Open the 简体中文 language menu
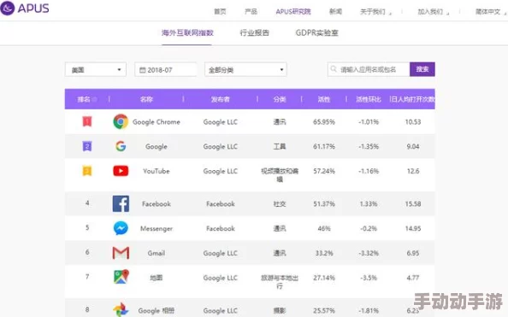 click(x=491, y=12)
